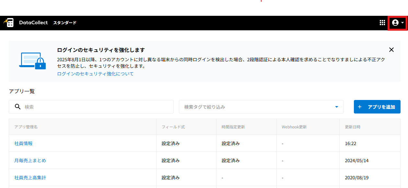Click the ログインのセキュリティを強化します heading
408x188 pixels.
pos(101,50)
